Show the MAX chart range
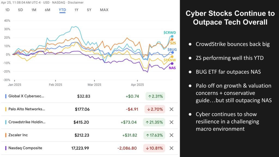The height and width of the screenshot is (157, 279). [104, 10]
